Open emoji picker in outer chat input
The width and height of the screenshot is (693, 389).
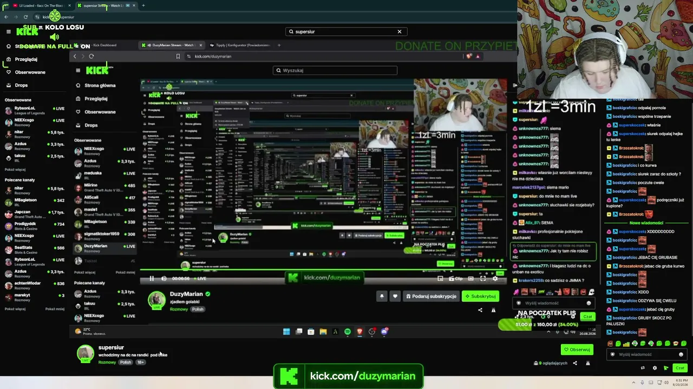[681, 354]
